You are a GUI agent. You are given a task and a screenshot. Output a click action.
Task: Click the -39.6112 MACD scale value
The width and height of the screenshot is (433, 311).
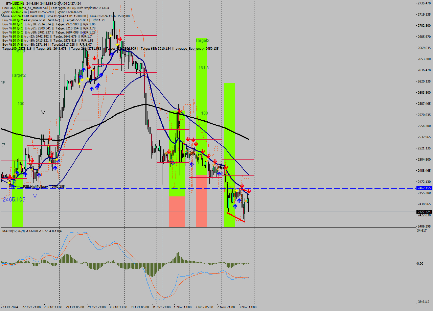click(424, 302)
